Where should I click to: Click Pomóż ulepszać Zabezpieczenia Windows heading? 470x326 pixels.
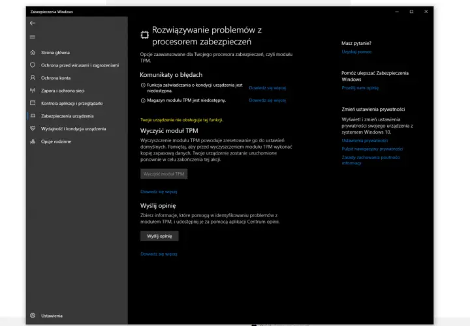375,76
